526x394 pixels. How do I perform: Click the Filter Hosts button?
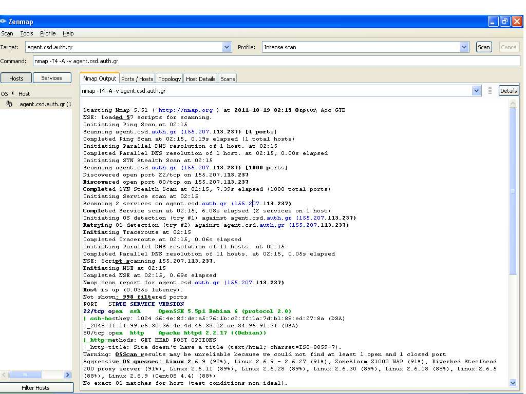[36, 388]
